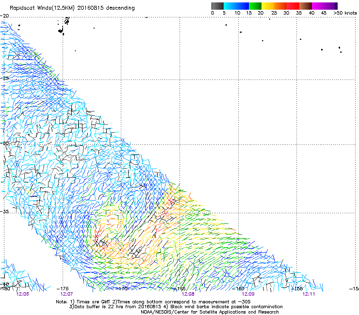Click the '-35' latitude axis label
Viewport: 359px width, 315px height.
coord(4,211)
